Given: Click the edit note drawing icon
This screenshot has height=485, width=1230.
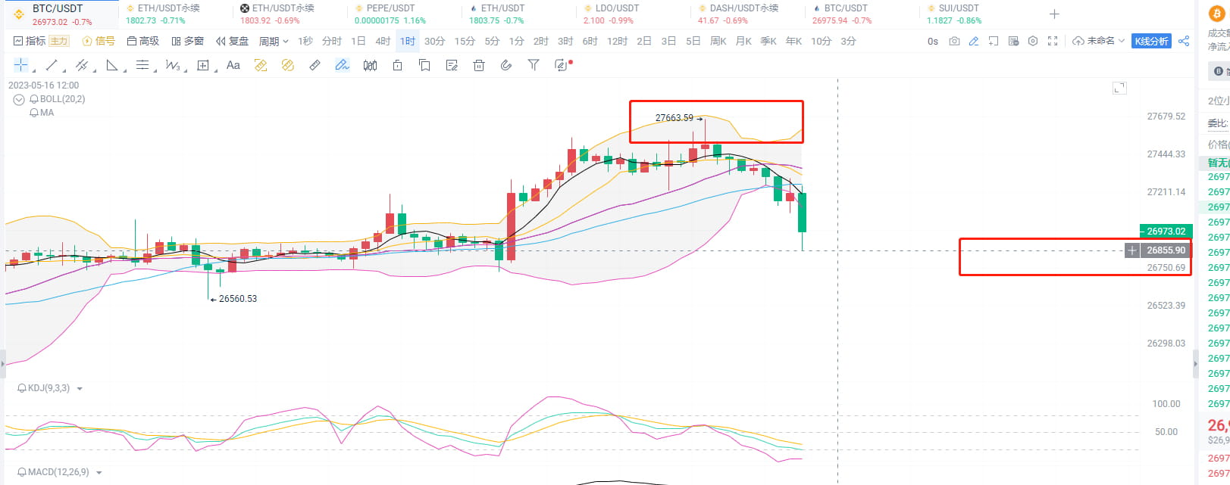Looking at the screenshot, I should [452, 65].
